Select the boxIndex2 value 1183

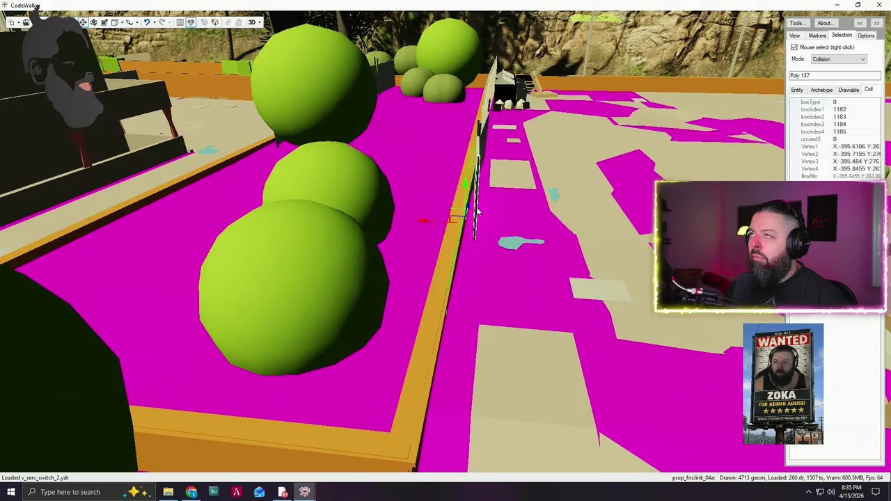click(839, 117)
